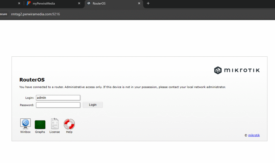
Task: Click the address bar URL rmtsg2.perwiramedia.com:9216
Action: [35, 14]
